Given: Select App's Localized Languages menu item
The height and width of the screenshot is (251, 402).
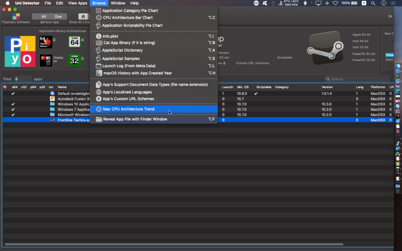Looking at the screenshot, I should tap(154, 92).
